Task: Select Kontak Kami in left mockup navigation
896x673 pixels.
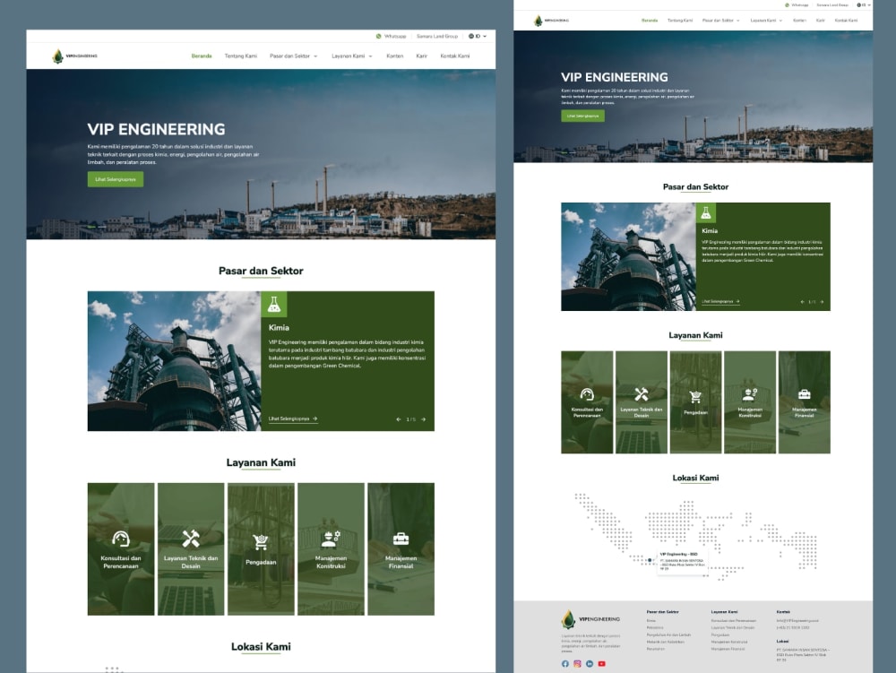Action: [x=455, y=56]
